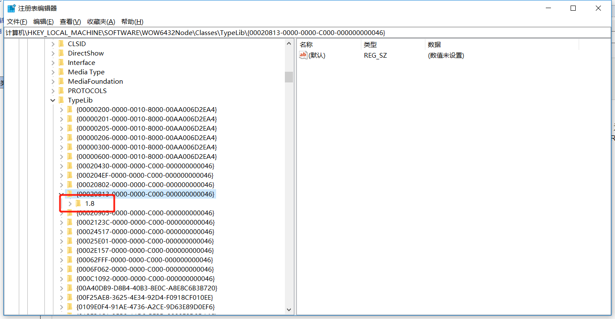Click folder icon of {00000300-0000-0010-8000-00AA006D2EA4}

tap(70, 147)
